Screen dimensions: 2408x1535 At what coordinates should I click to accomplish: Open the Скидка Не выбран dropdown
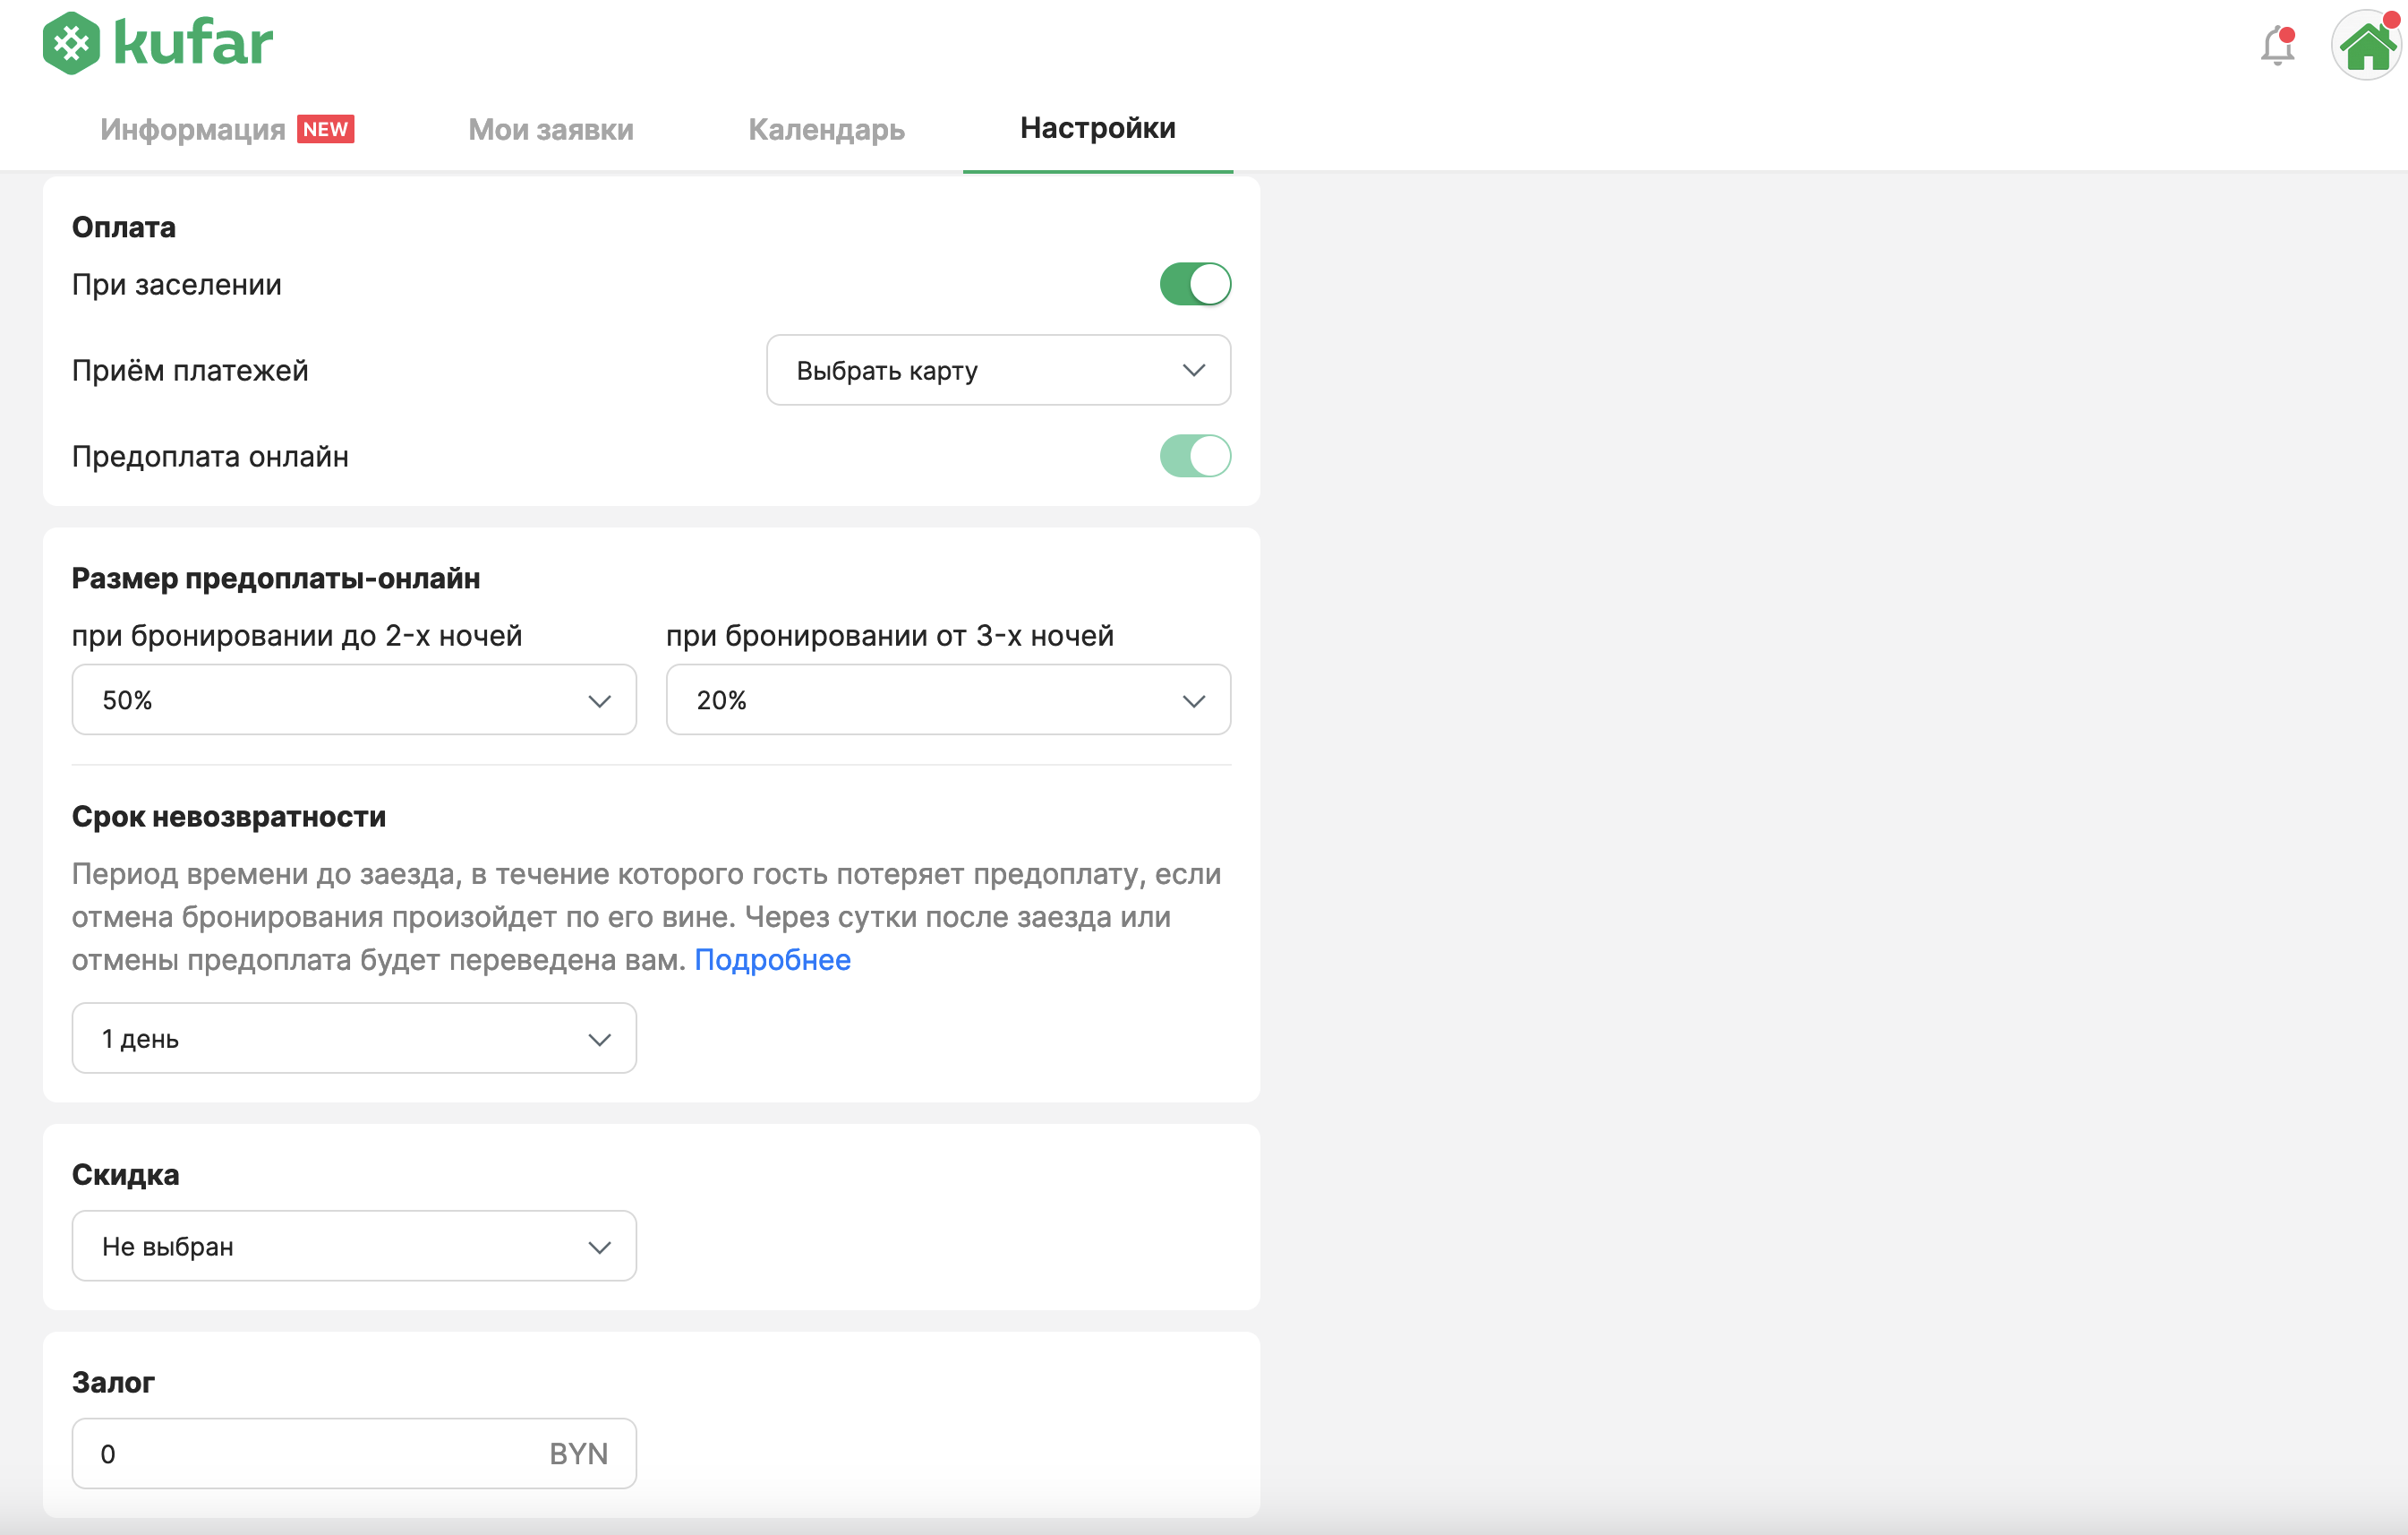click(354, 1247)
